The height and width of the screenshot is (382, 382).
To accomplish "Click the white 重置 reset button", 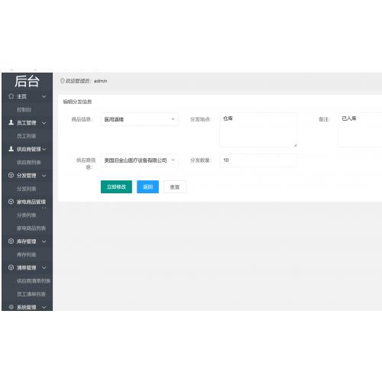I will point(175,187).
